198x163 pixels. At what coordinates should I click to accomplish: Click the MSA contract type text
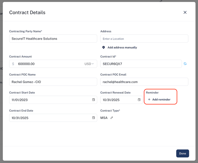[x=104, y=118]
